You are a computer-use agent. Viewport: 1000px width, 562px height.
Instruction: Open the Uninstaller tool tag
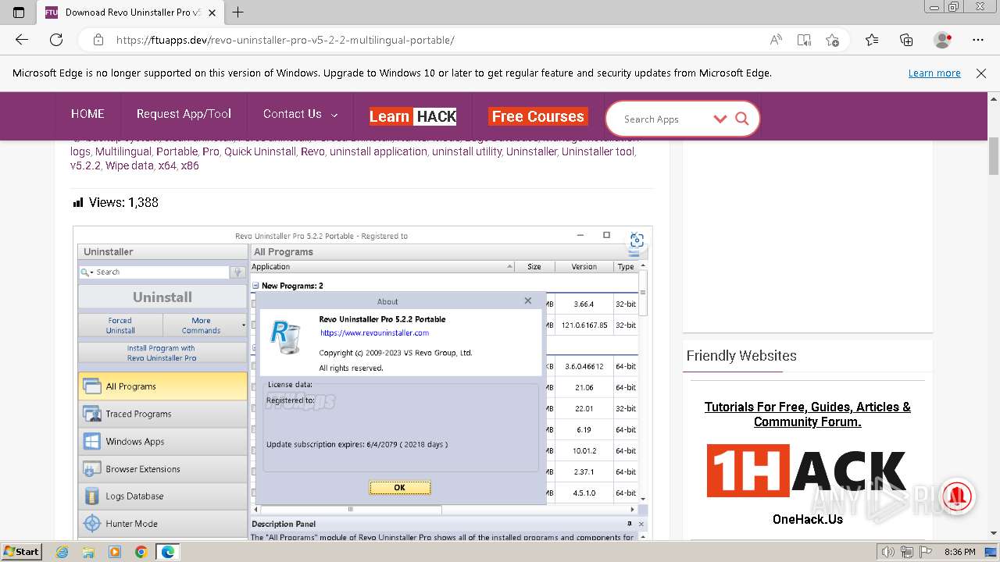pos(598,151)
